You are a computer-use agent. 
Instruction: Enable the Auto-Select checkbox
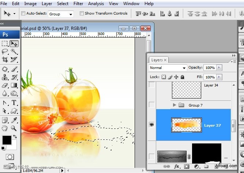(23, 14)
